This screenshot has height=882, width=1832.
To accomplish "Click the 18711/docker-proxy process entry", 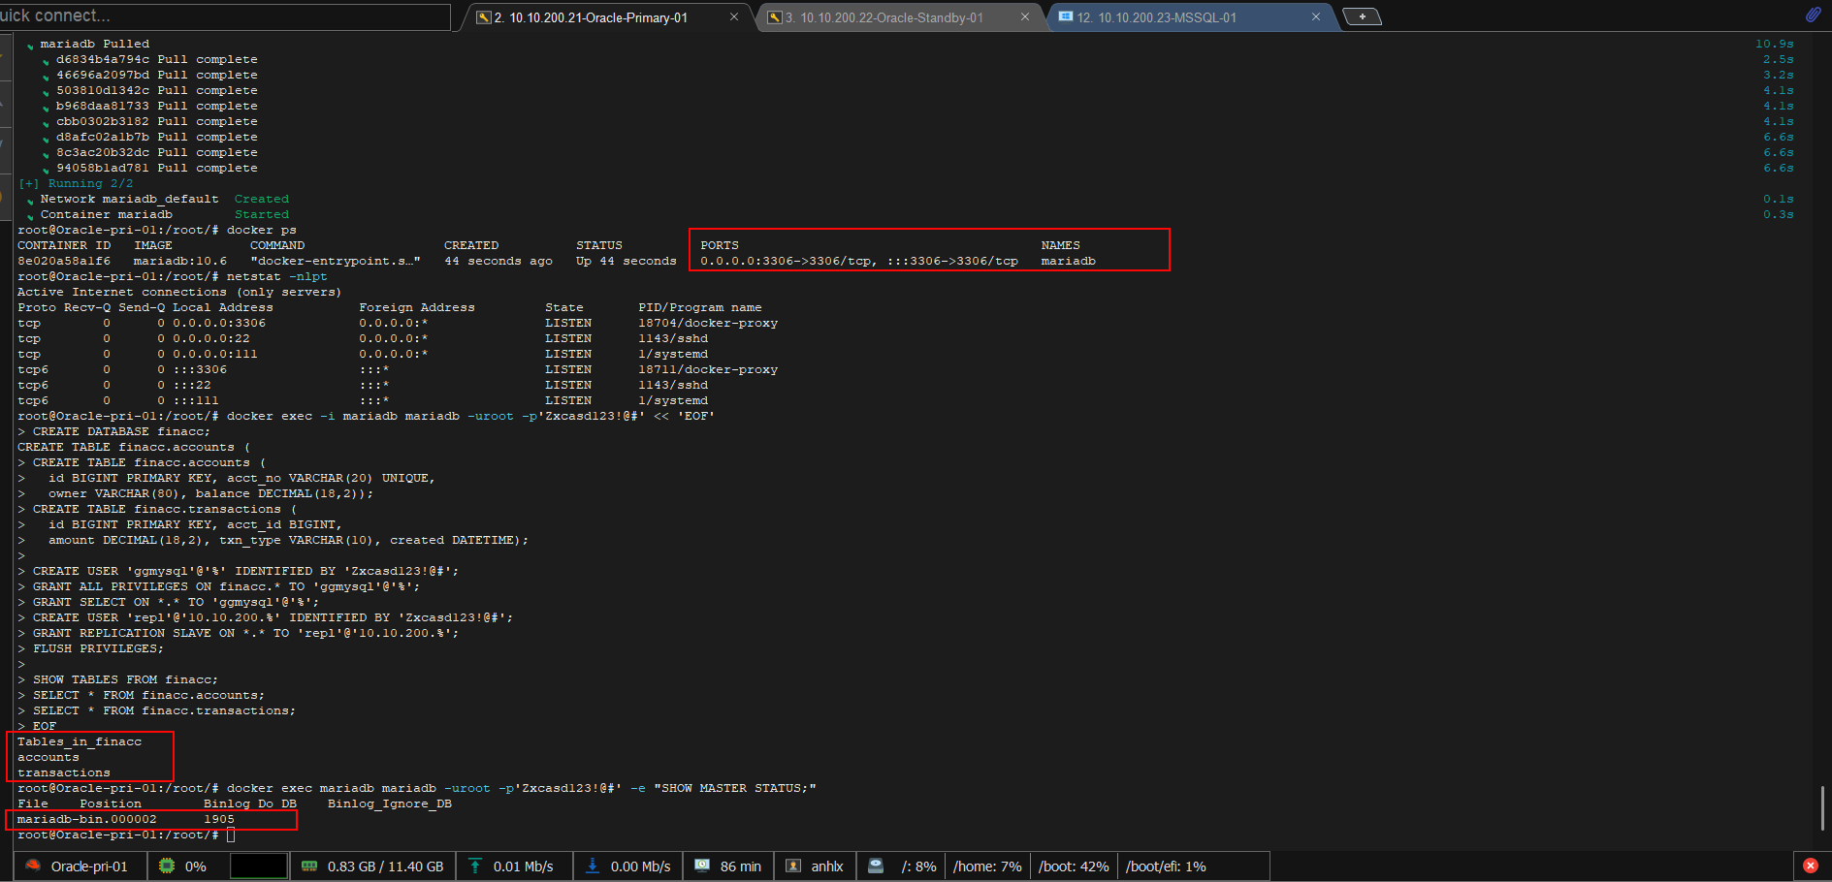I will point(708,369).
